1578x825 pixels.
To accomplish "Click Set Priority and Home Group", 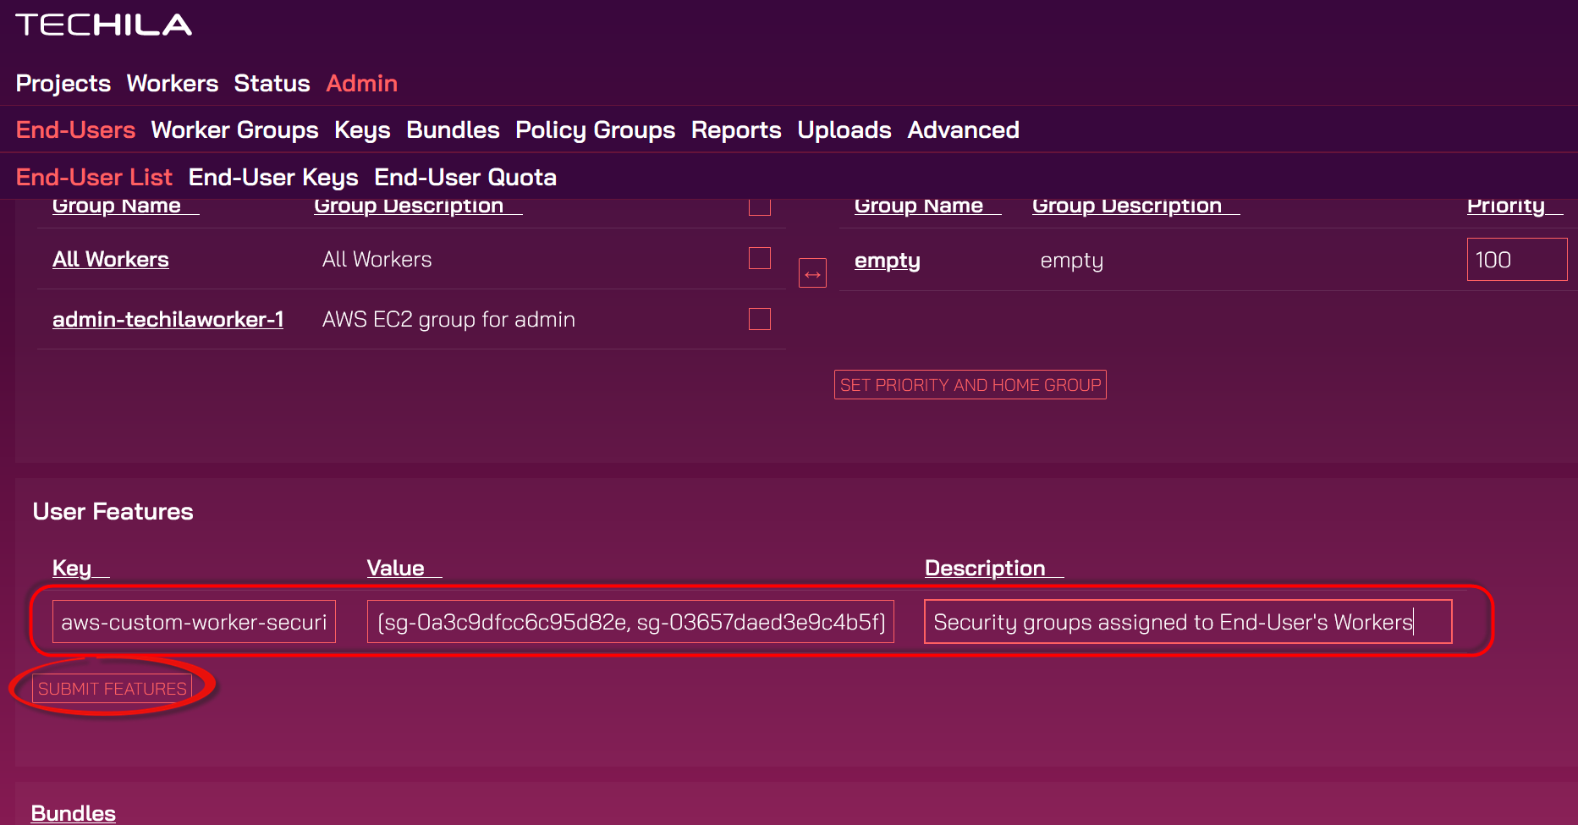I will click(970, 385).
